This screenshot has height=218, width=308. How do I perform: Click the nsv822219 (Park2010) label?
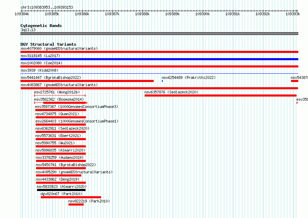89,201
